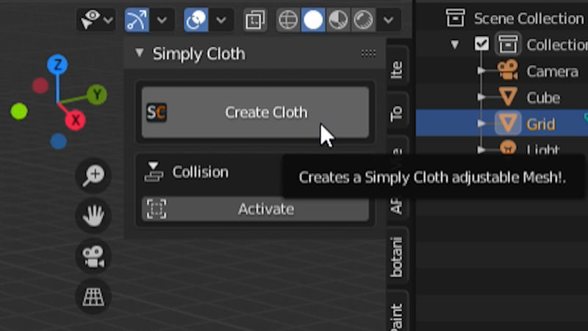Uncheck the Collection checkbox
This screenshot has height=331, width=588.
click(481, 44)
